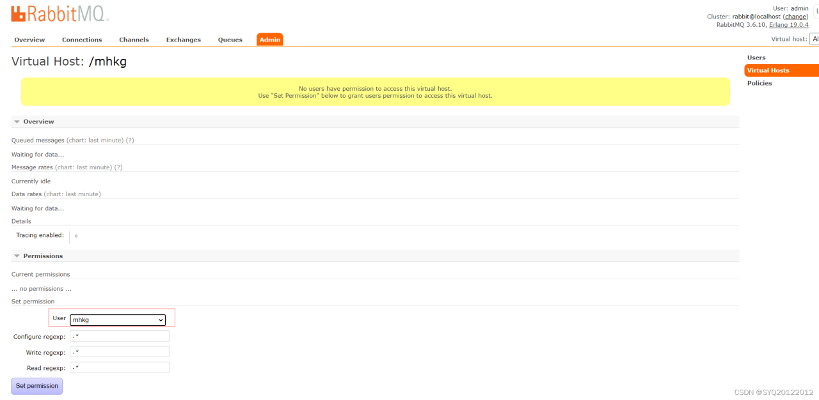Click the Set permission button

tap(37, 386)
